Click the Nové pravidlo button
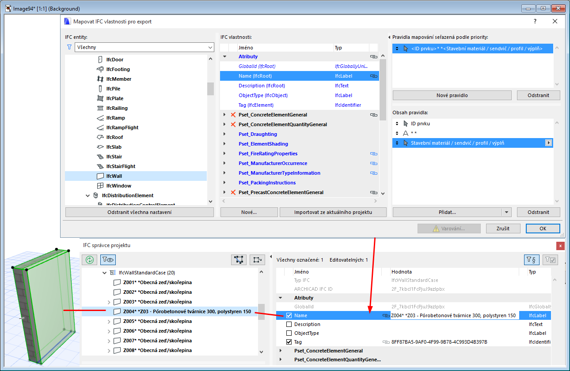Image resolution: width=570 pixels, height=371 pixels. point(452,95)
